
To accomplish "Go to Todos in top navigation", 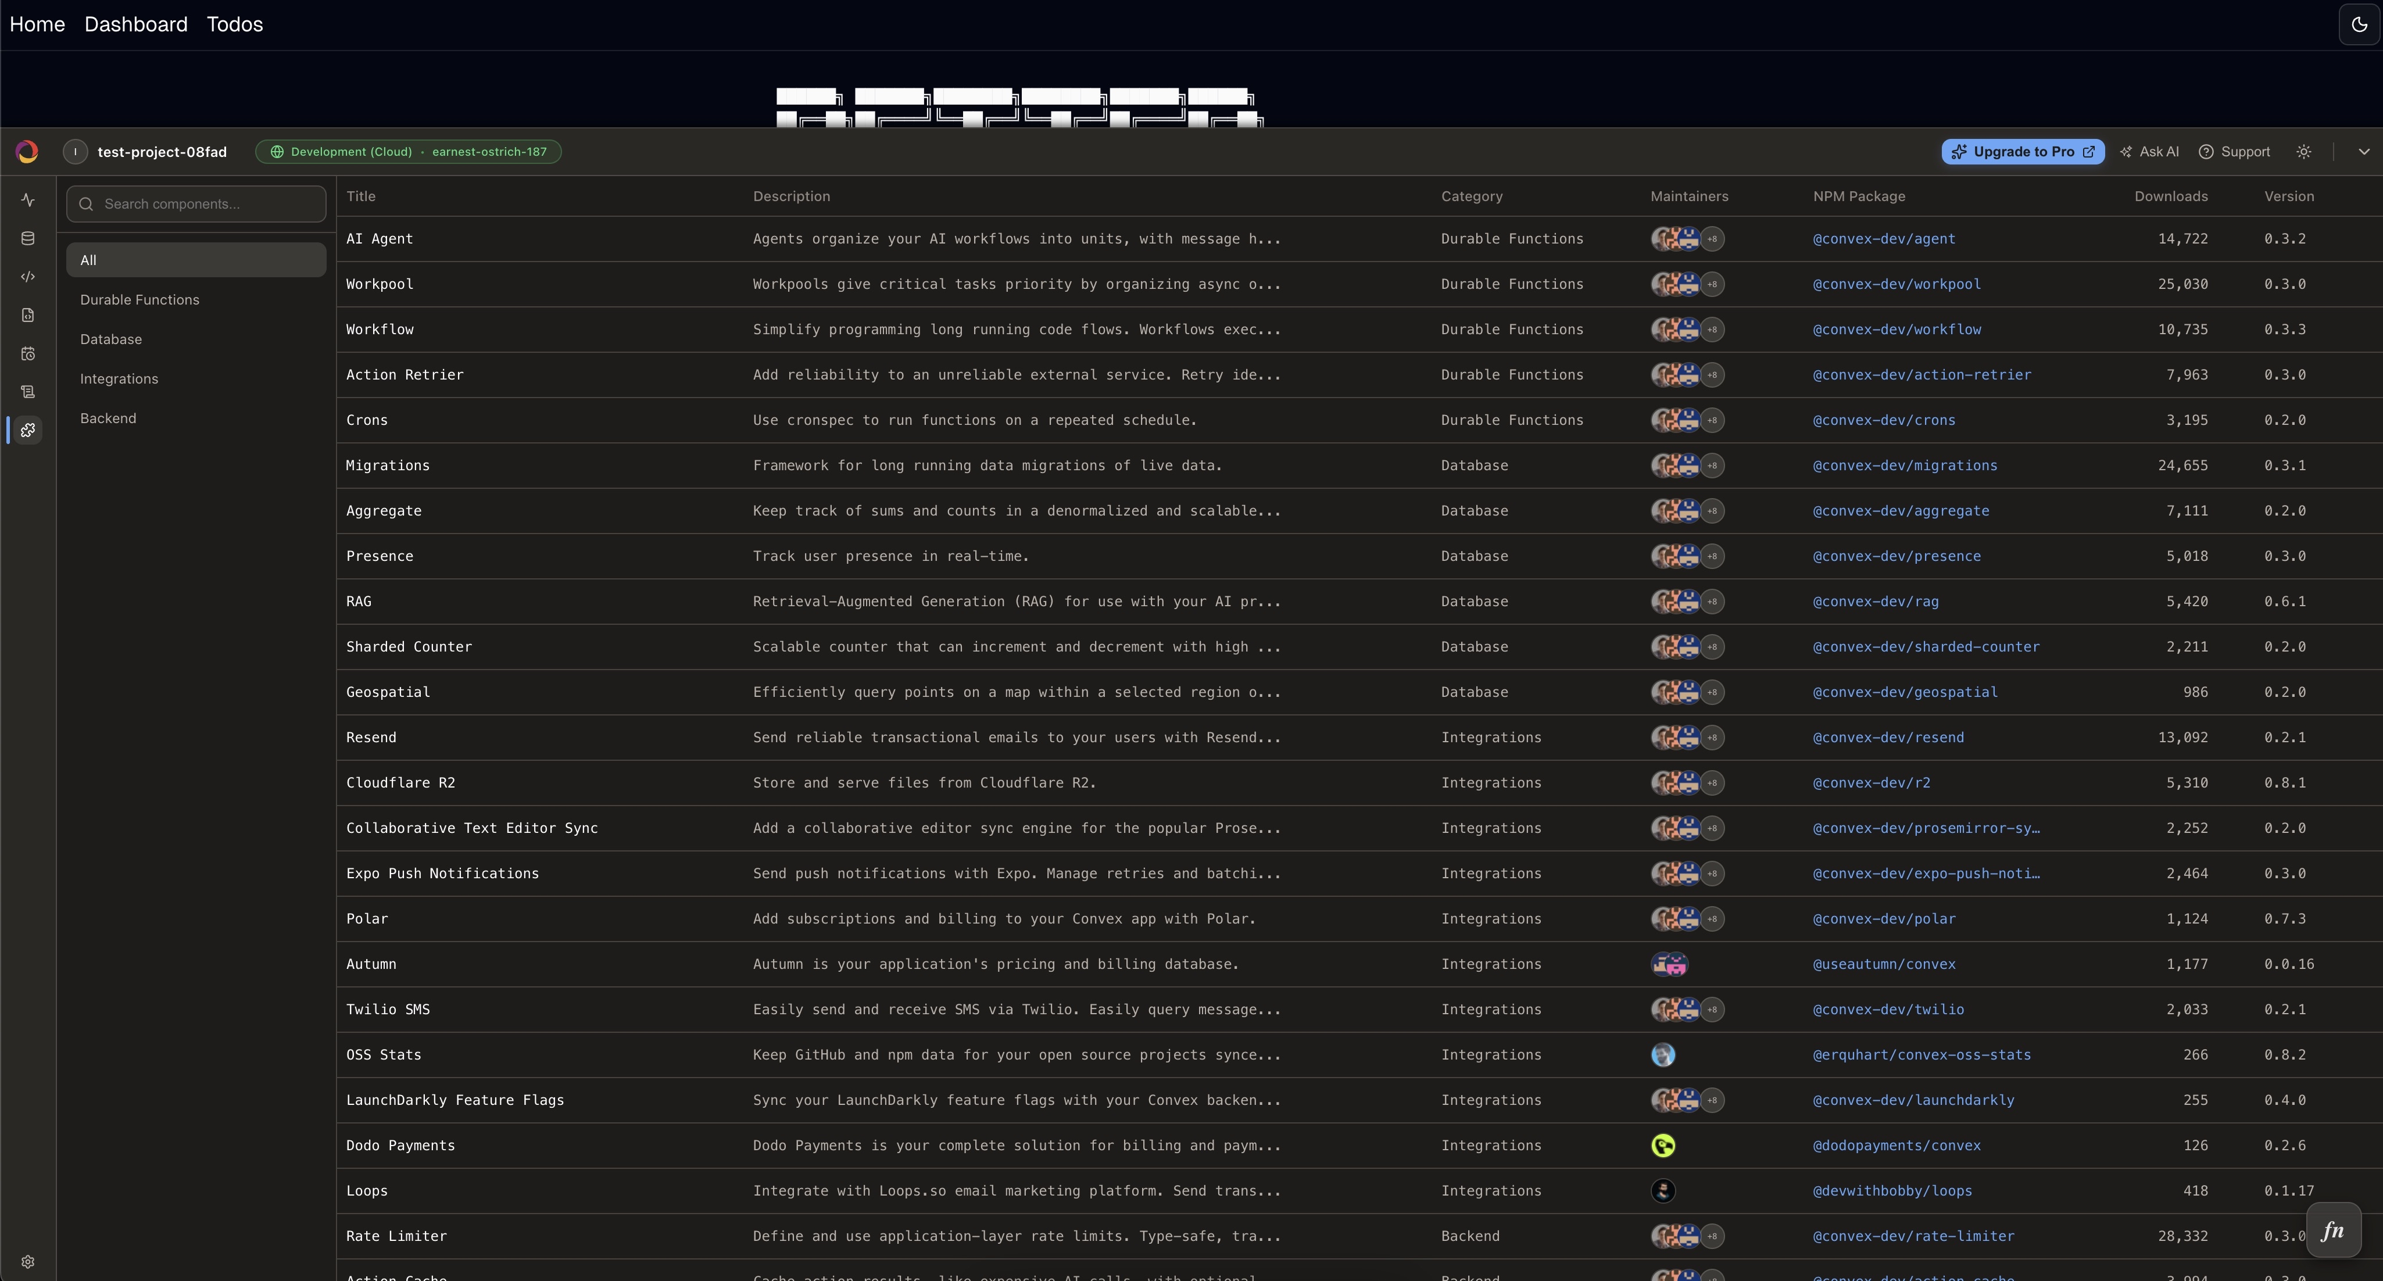I will (x=235, y=24).
